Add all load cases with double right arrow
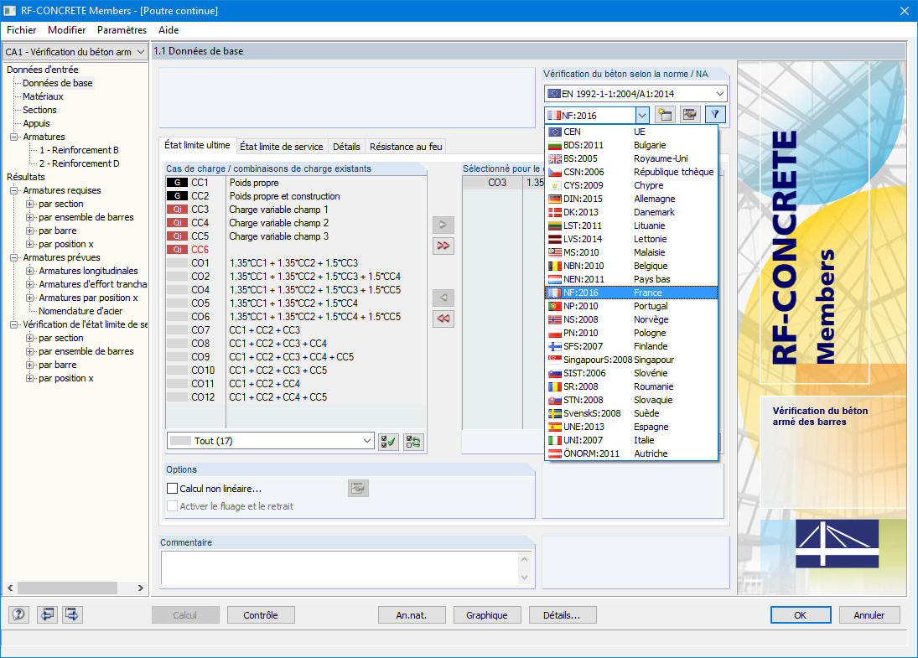Screen dimensions: 918x658 pos(443,246)
